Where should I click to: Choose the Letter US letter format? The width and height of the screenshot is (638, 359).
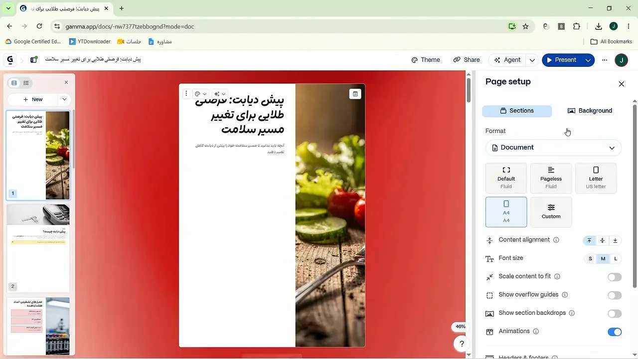click(596, 178)
